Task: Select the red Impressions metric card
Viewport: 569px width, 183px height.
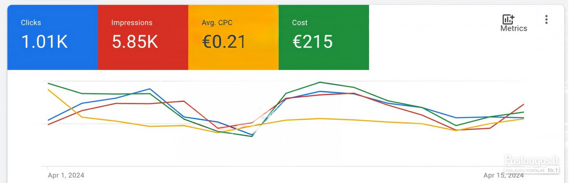Action: [143, 37]
